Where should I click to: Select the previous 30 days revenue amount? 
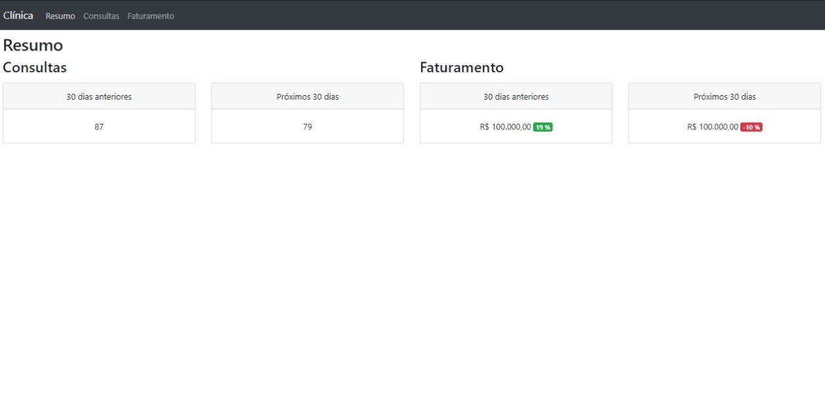click(505, 127)
